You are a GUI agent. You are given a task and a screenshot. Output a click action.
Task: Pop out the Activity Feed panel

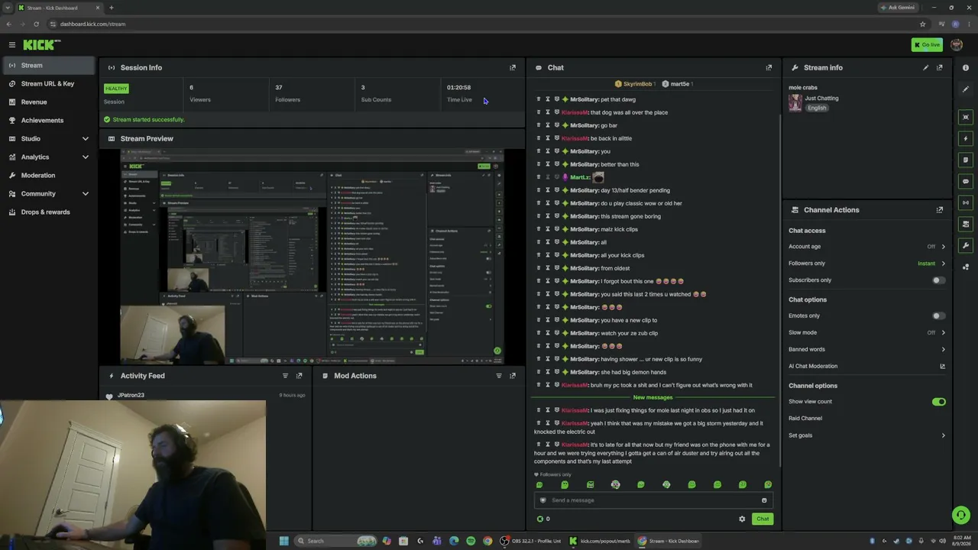[x=300, y=376]
